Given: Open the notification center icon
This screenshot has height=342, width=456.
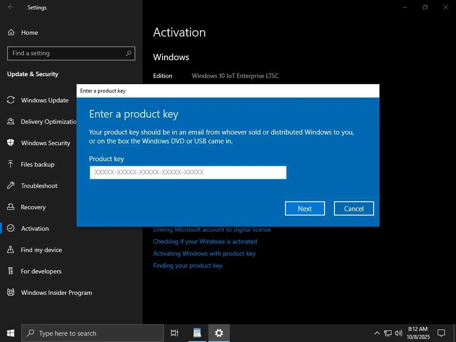Looking at the screenshot, I should [x=441, y=333].
